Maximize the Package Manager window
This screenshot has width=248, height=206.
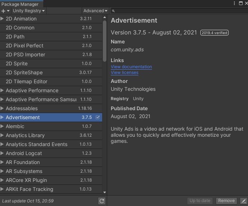click(241, 3)
